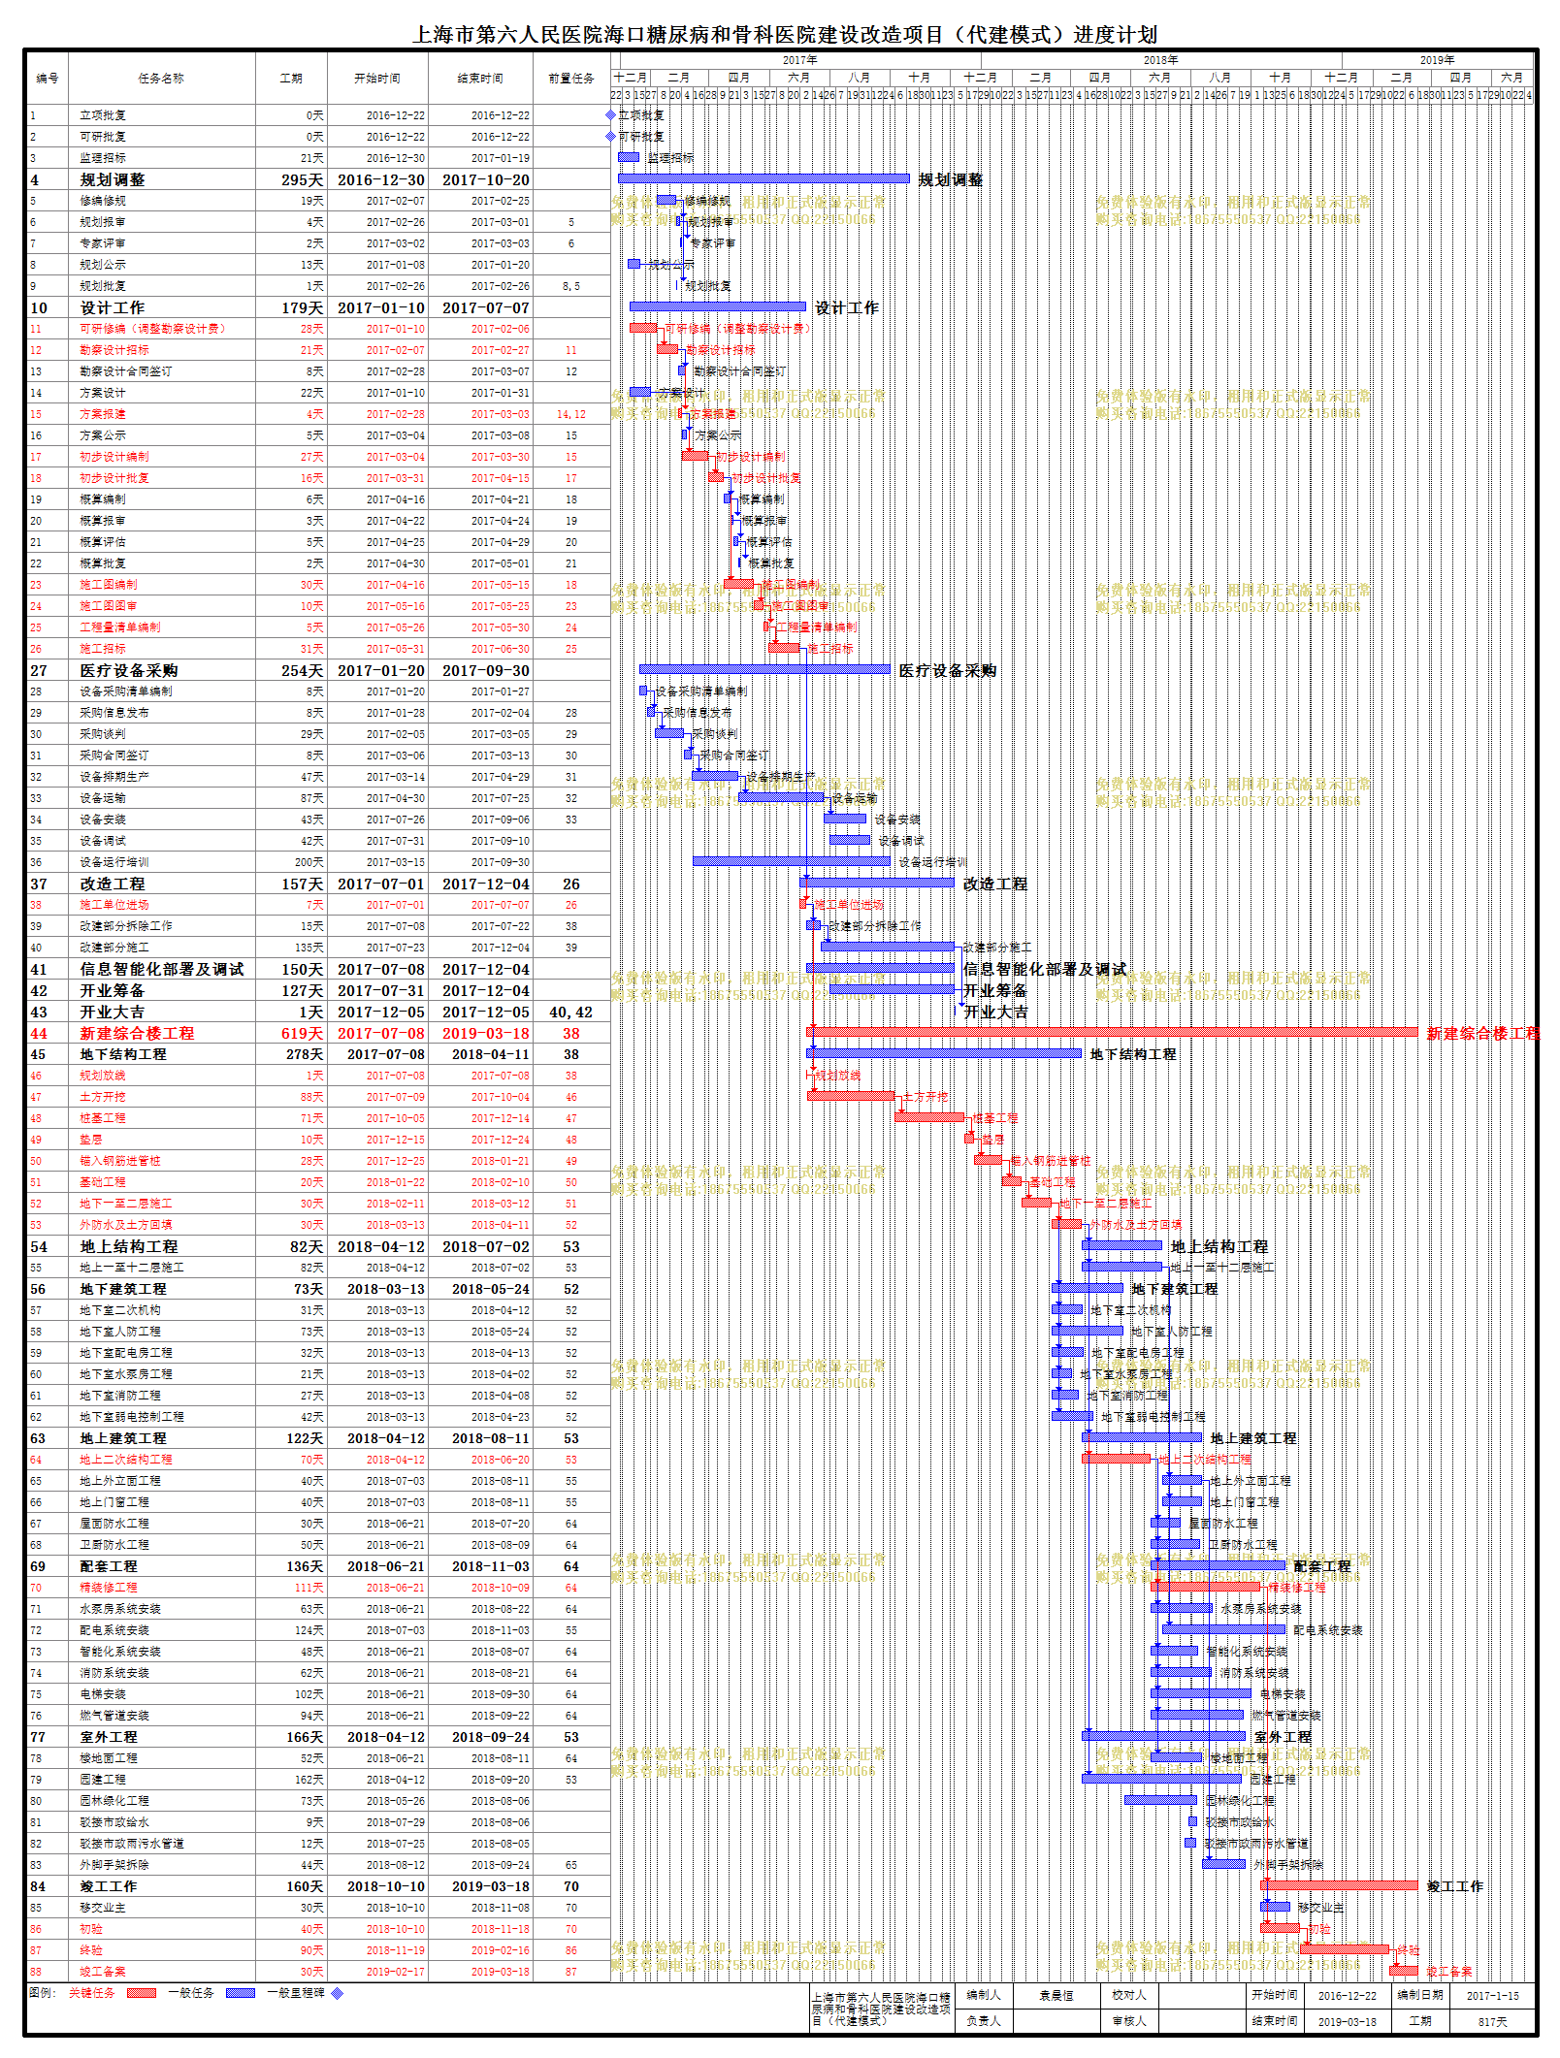1560x2058 pixels.
Task: Select 设备采购清单编制 in the task name column
Action: pyautogui.click(x=126, y=691)
